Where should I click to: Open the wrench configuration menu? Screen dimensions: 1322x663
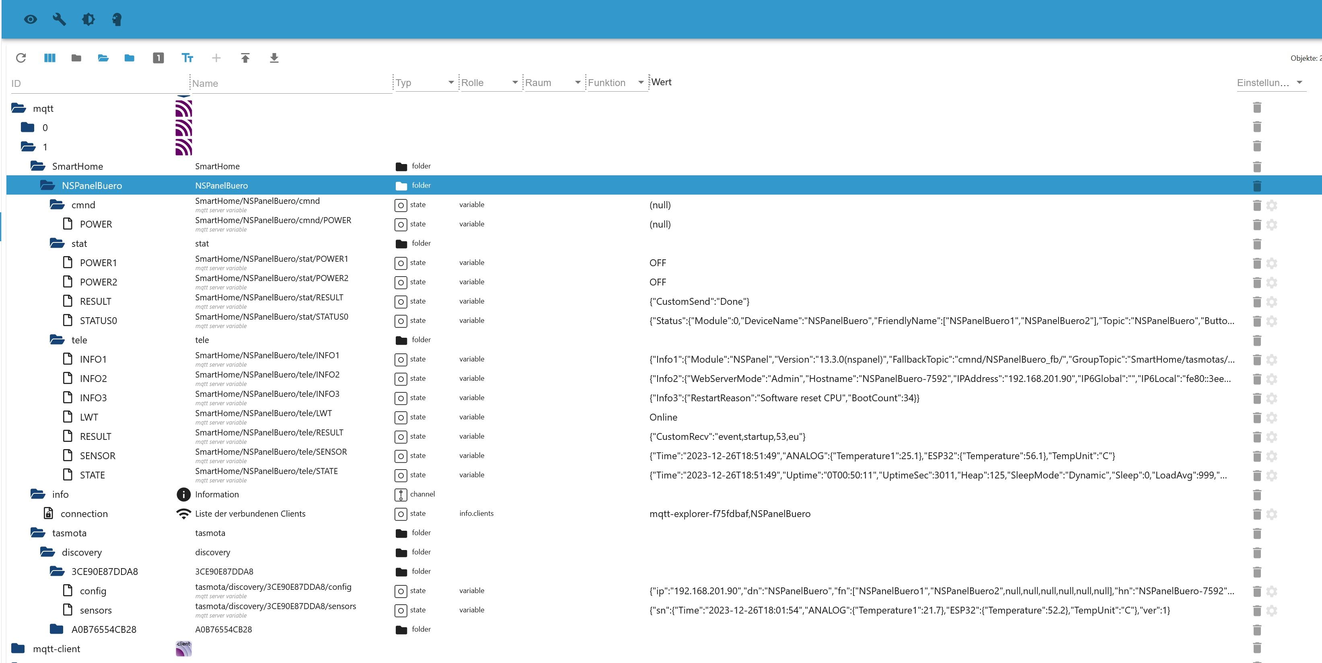(x=59, y=19)
